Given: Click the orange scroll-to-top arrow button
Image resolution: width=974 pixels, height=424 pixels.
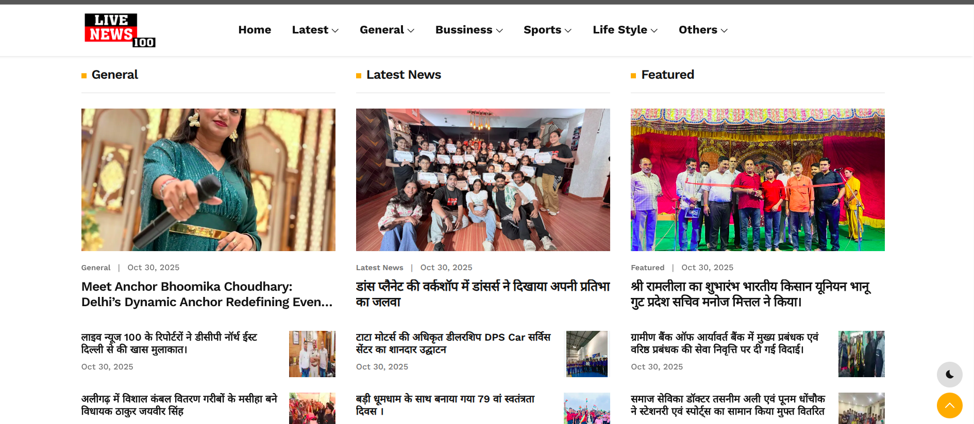Looking at the screenshot, I should (x=949, y=405).
